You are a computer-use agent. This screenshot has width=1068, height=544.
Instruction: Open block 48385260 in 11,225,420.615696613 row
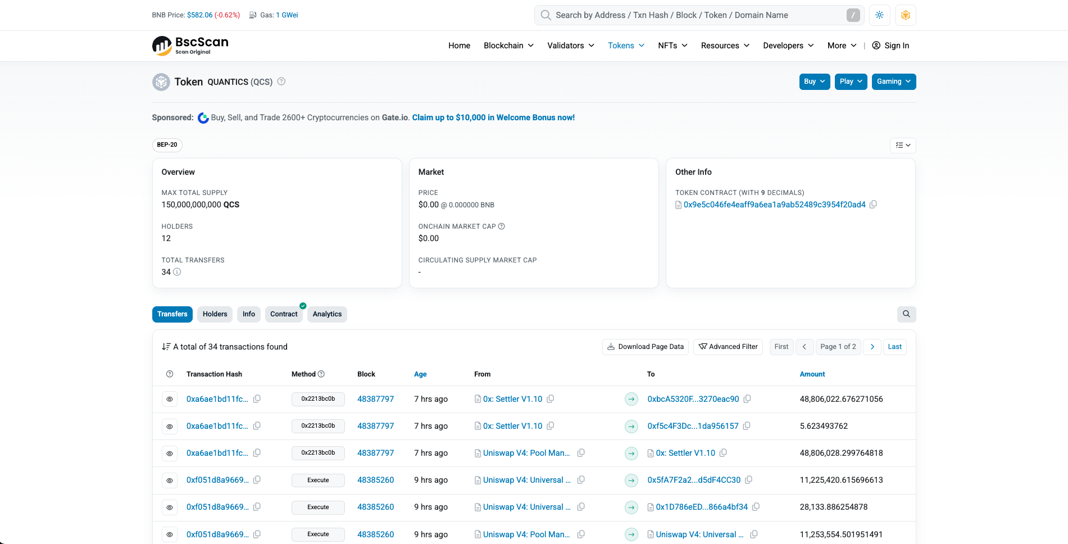(x=376, y=480)
